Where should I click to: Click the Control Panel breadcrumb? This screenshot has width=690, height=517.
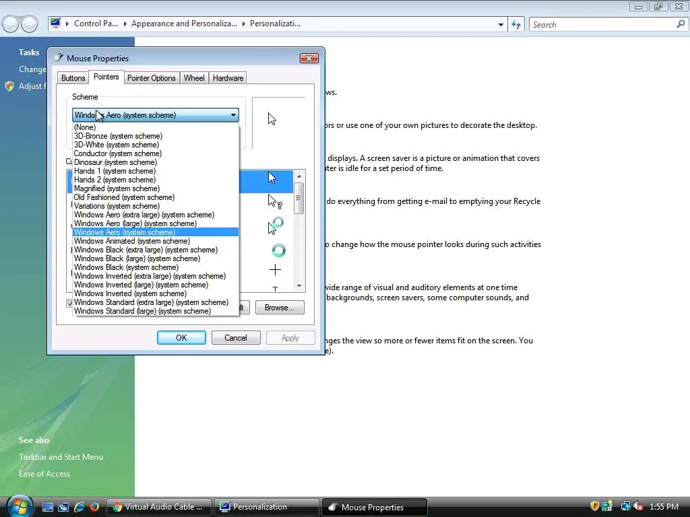point(96,24)
